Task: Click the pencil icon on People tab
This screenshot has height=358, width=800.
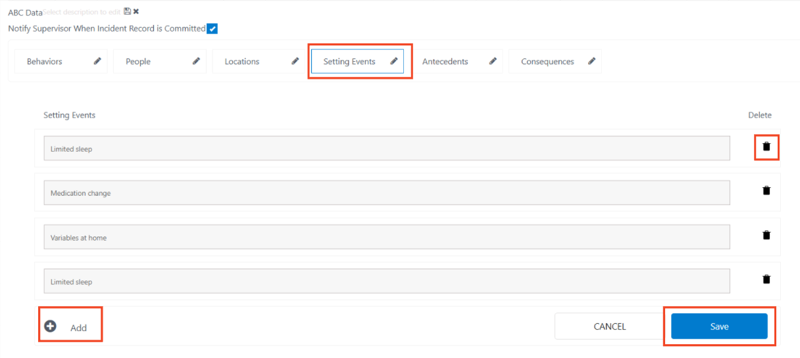Action: (x=196, y=61)
